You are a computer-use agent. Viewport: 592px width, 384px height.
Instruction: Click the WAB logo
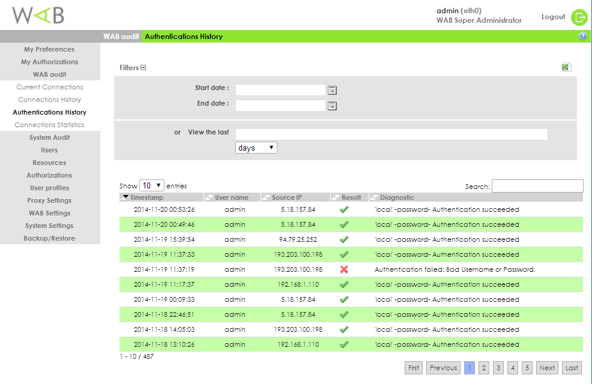point(38,15)
